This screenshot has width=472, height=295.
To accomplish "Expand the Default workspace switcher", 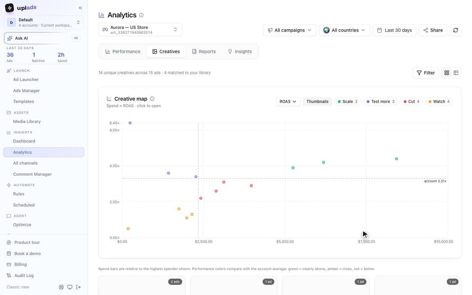I will [44, 22].
